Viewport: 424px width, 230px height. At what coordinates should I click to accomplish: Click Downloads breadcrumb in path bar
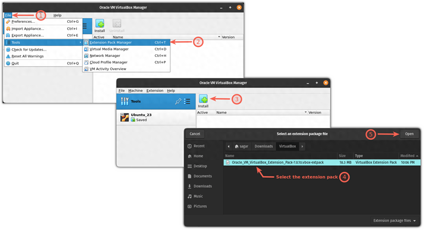tap(264, 146)
